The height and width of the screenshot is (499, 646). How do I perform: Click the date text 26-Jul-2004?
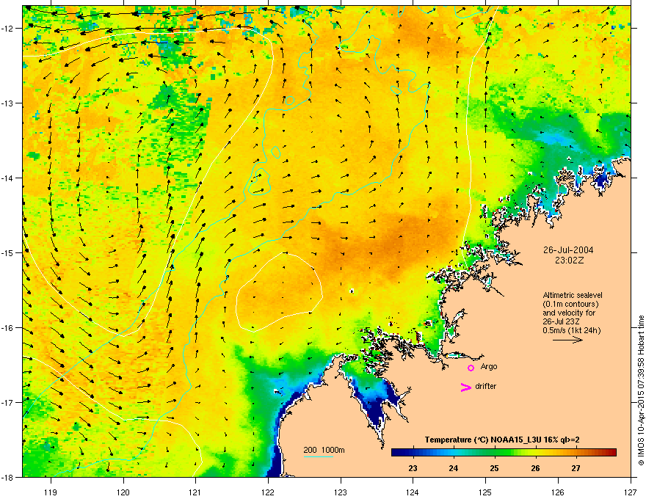[568, 250]
